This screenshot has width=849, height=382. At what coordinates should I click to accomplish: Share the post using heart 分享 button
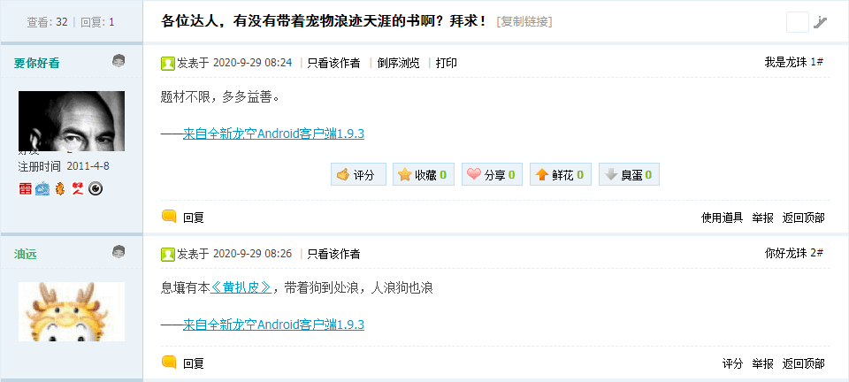click(x=492, y=174)
